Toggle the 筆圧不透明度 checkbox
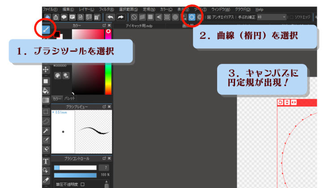This screenshot has height=188, width=329. [82, 184]
